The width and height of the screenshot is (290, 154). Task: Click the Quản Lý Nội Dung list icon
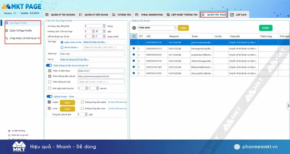(81, 14)
